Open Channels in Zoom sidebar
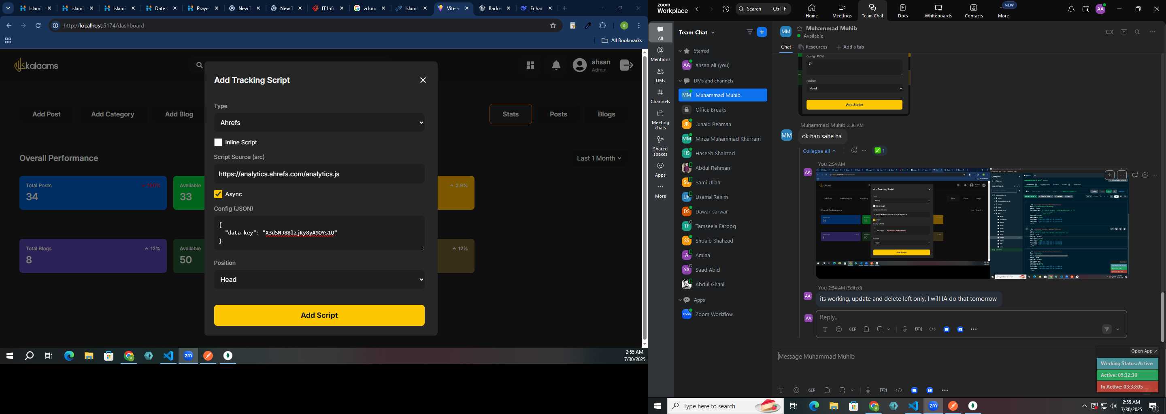The height and width of the screenshot is (414, 1166). click(660, 96)
